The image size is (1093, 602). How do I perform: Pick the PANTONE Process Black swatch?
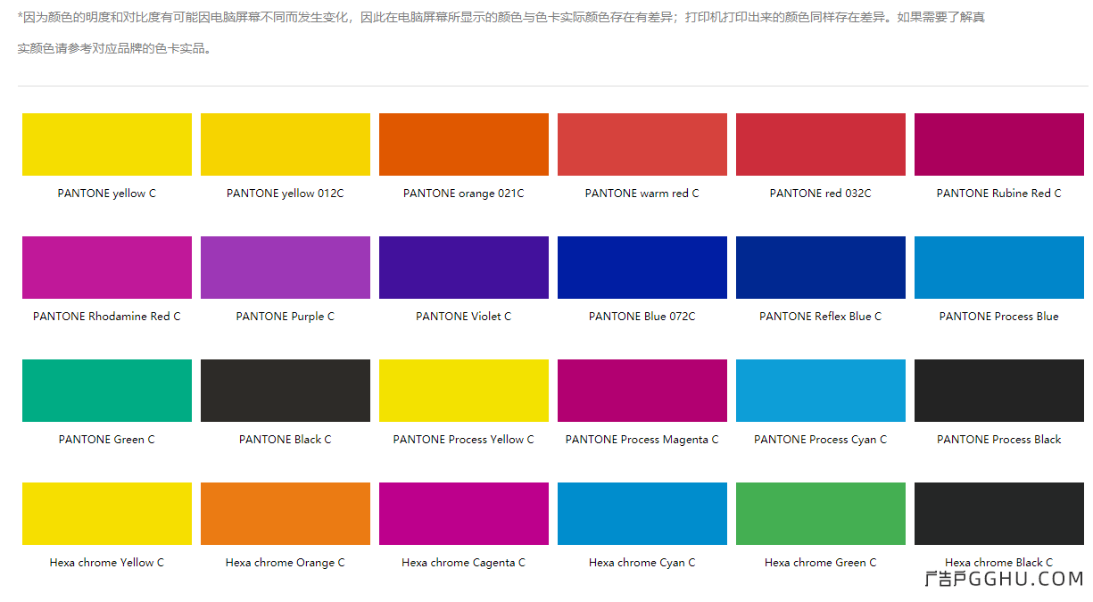(999, 391)
